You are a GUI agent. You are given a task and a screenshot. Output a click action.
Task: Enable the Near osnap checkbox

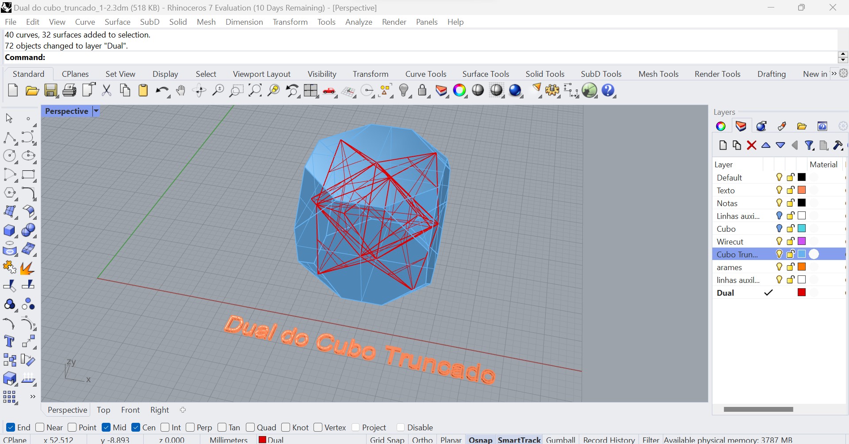40,427
